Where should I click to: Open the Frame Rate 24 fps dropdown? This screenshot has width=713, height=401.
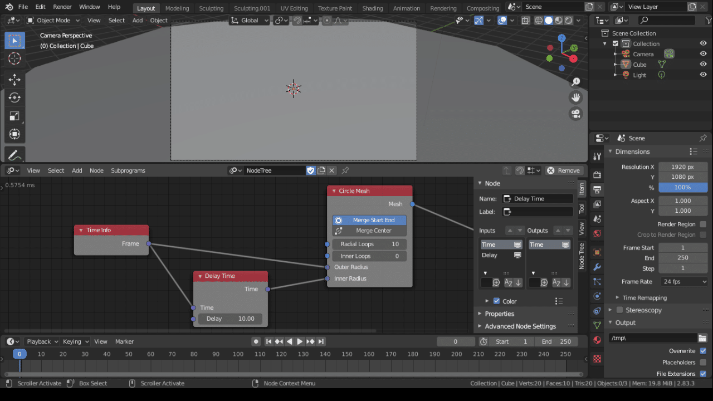pyautogui.click(x=684, y=282)
